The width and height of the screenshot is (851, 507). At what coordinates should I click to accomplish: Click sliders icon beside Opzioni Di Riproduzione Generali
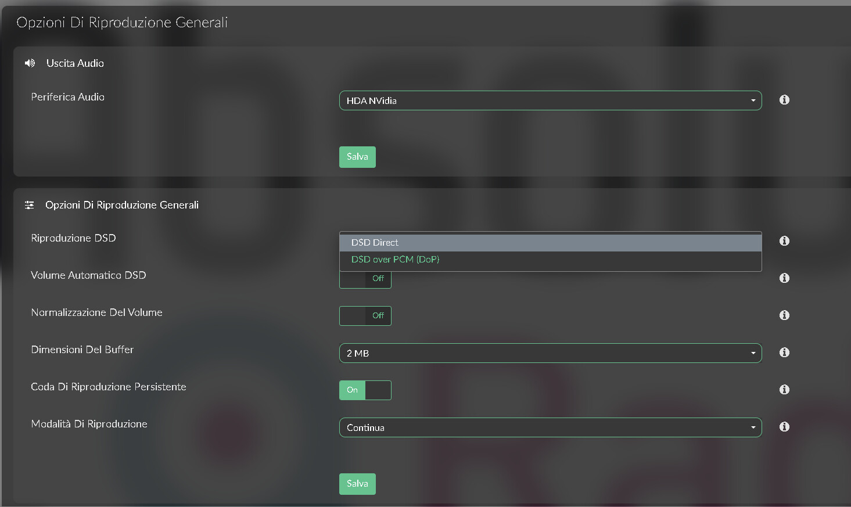pyautogui.click(x=30, y=205)
